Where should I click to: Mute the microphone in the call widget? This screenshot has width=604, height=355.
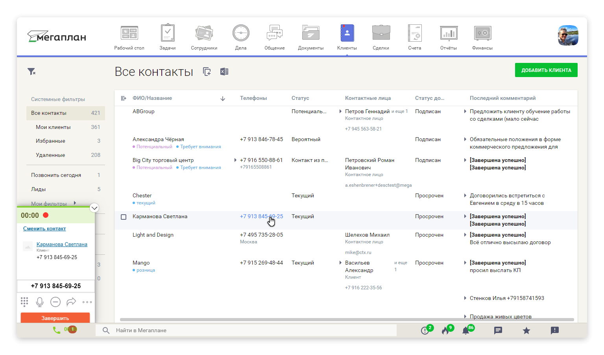(40, 302)
